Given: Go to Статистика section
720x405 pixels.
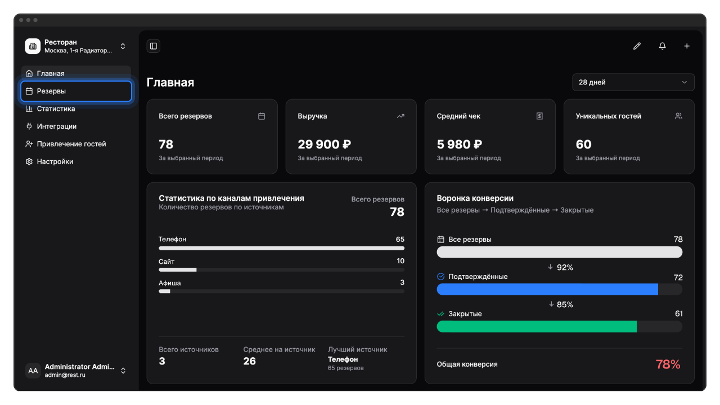Looking at the screenshot, I should pyautogui.click(x=56, y=109).
